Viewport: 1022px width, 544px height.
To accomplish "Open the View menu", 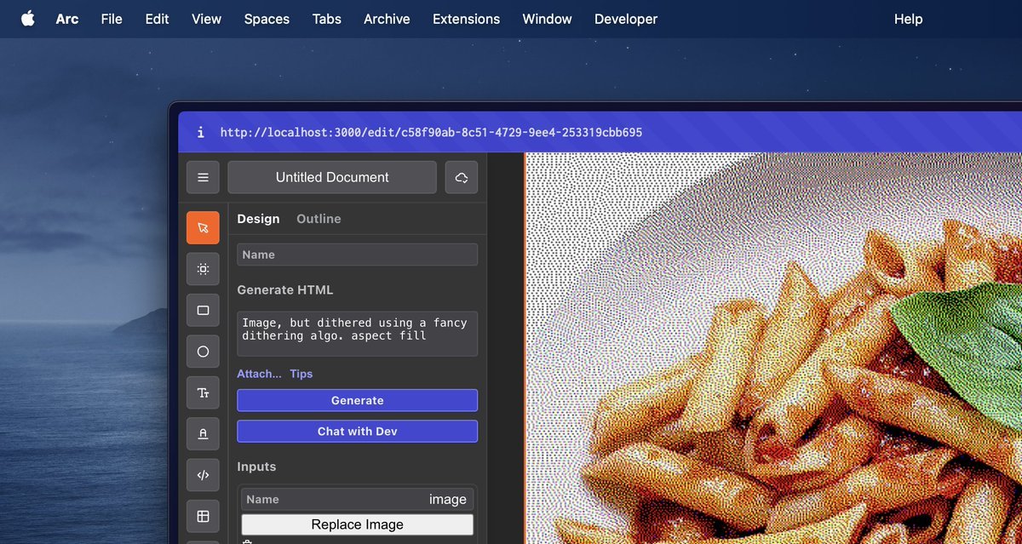I will coord(206,19).
